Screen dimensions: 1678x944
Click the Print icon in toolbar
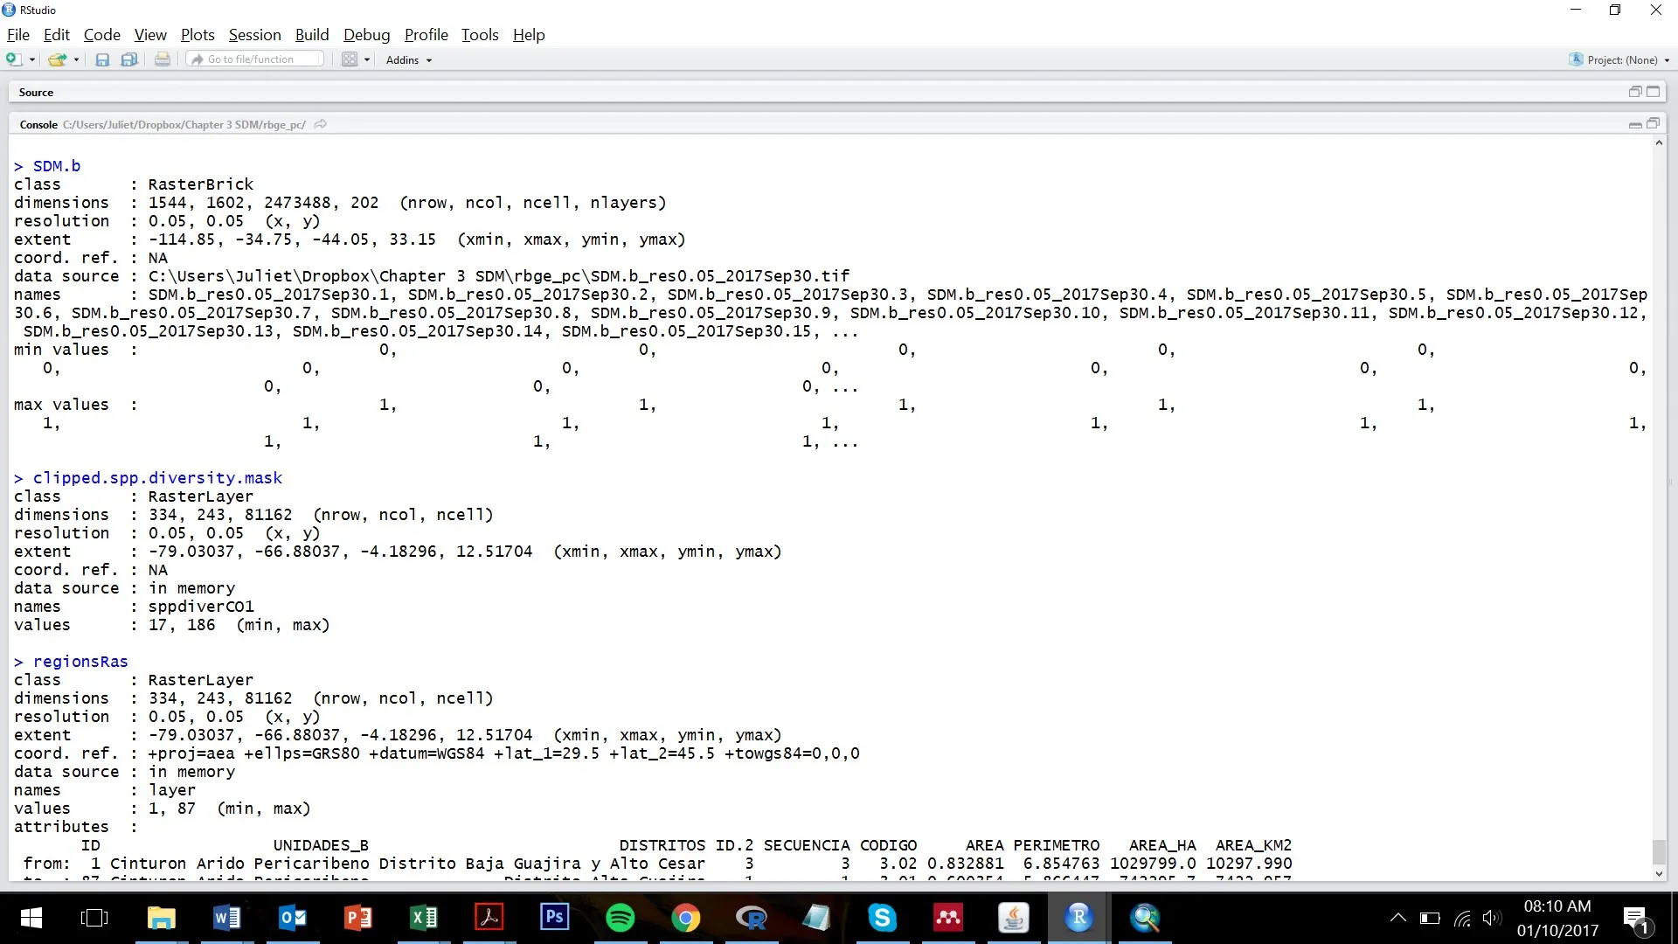[163, 59]
